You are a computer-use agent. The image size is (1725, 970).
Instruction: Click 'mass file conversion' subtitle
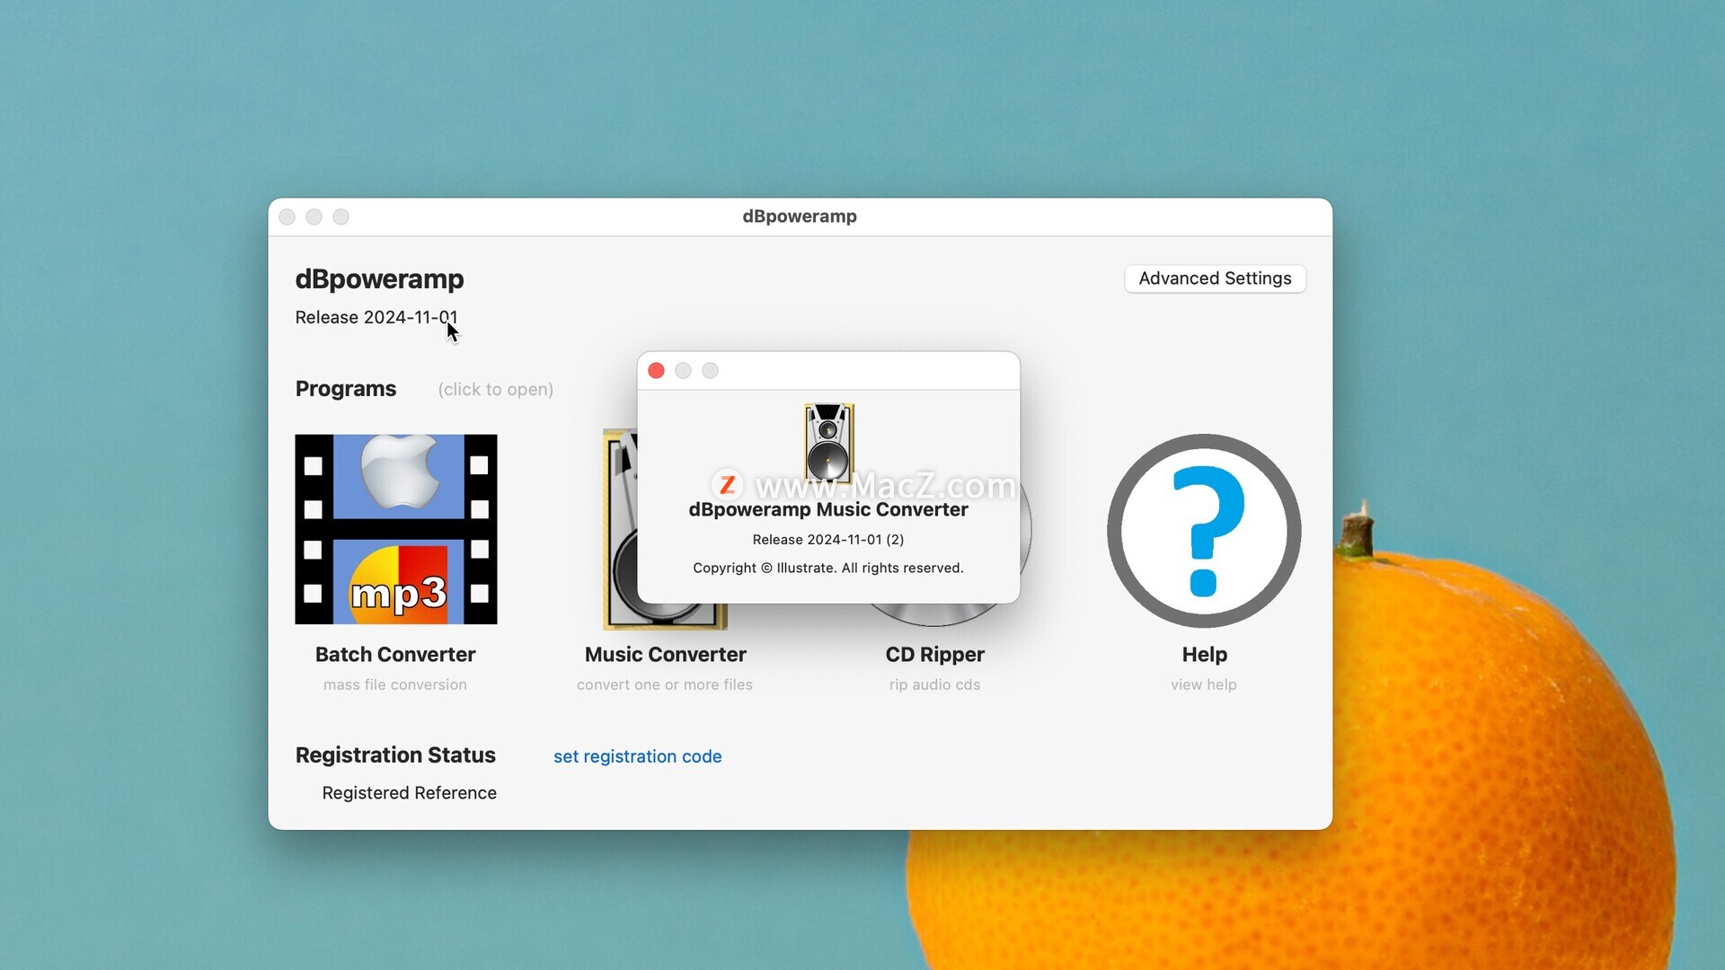click(395, 684)
